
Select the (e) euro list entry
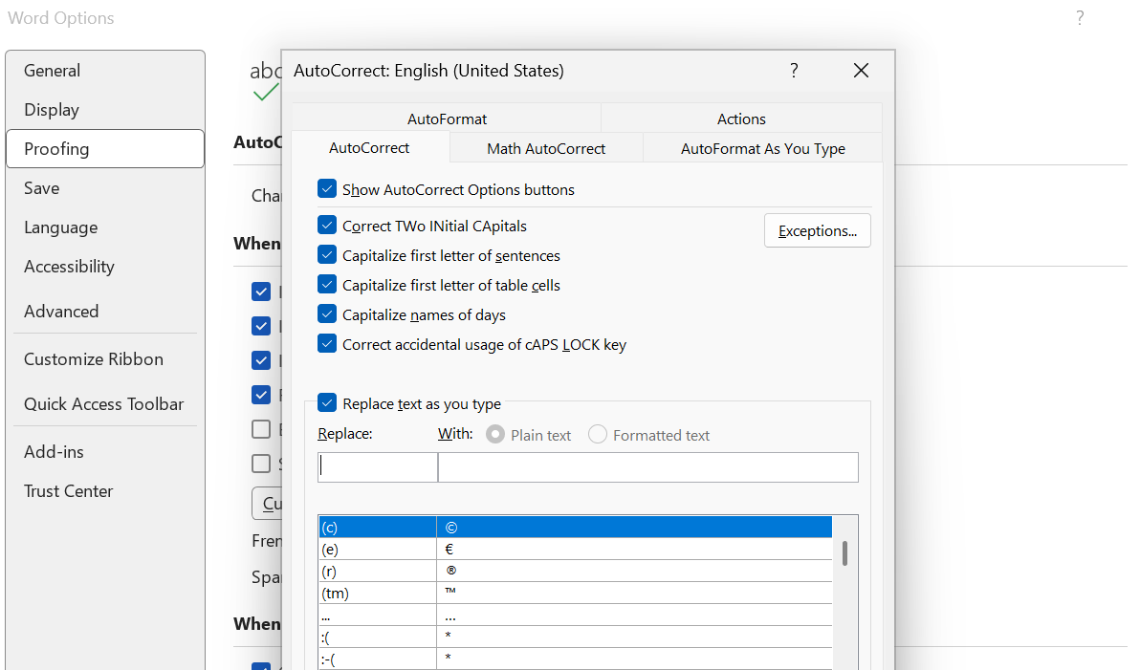point(575,550)
